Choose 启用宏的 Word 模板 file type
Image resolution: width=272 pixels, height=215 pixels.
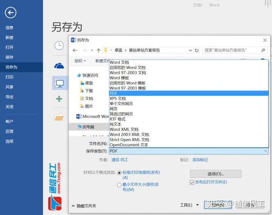coord(189,83)
